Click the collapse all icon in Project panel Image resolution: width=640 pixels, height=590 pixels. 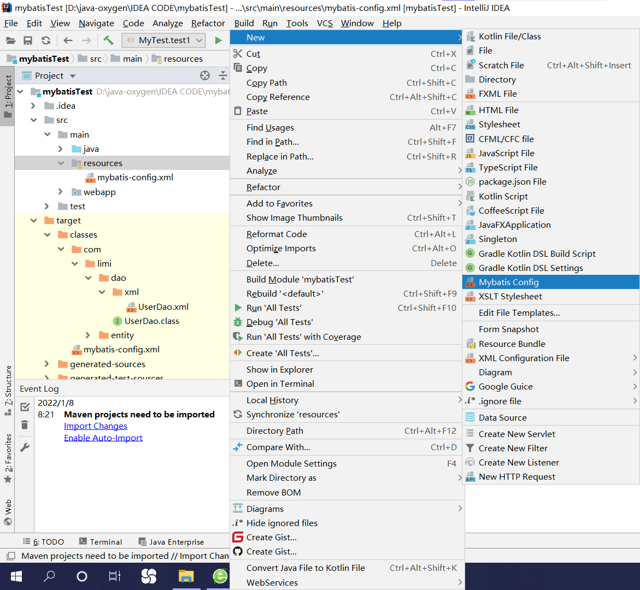click(x=223, y=75)
